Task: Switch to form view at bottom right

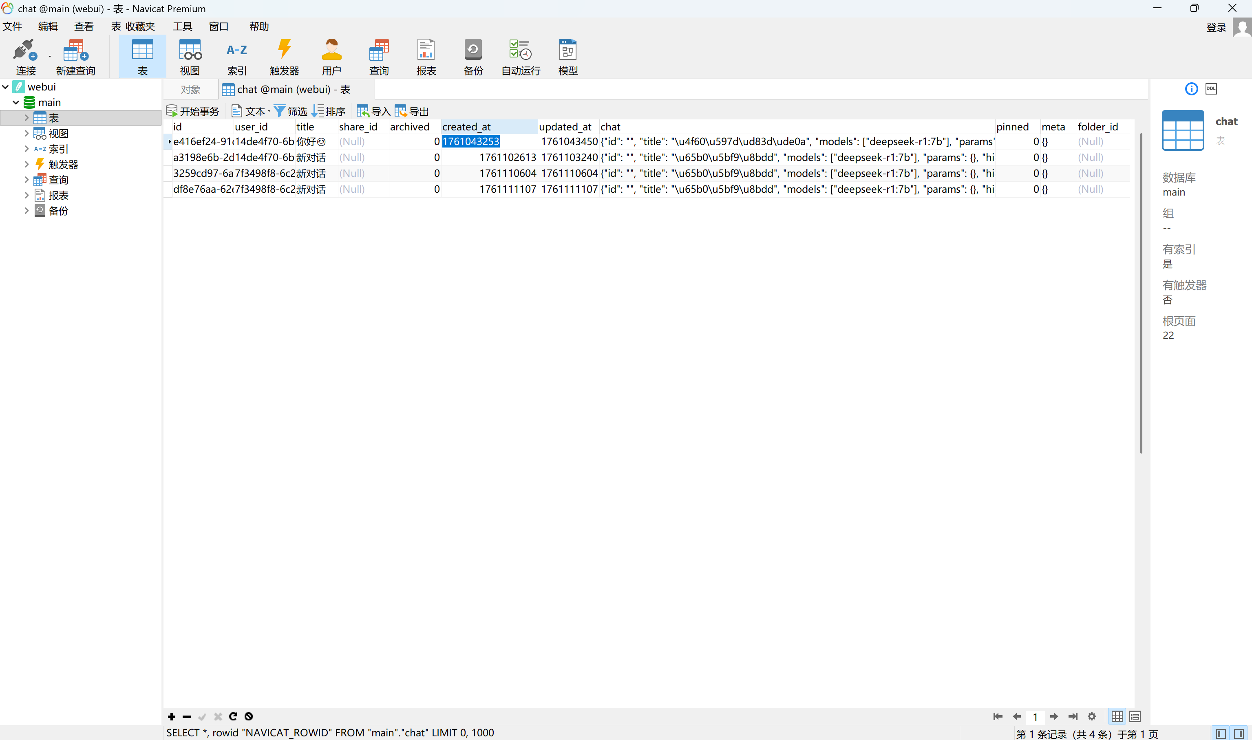Action: tap(1135, 716)
